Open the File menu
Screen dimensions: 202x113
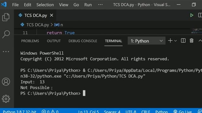coord(15,5)
